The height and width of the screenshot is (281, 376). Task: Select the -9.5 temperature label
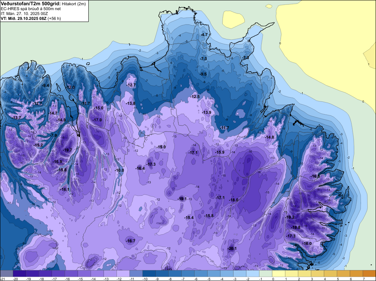(203, 74)
